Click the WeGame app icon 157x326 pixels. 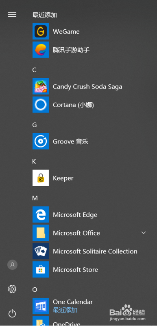[x=41, y=31]
